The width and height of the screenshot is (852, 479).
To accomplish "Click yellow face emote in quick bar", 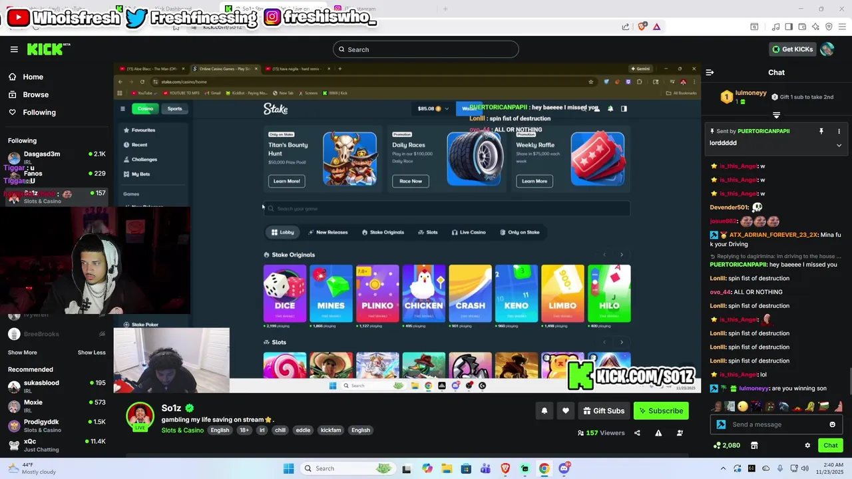I will (x=743, y=406).
